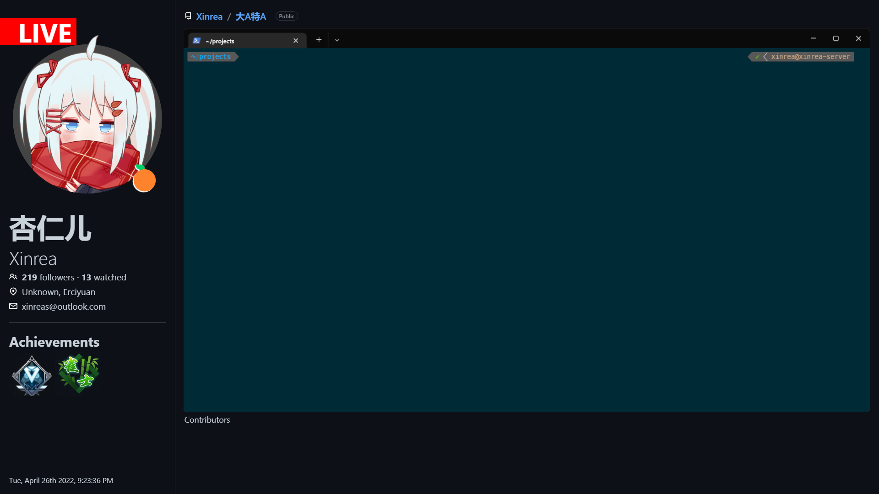
Task: Click the location pin icon
Action: point(13,292)
